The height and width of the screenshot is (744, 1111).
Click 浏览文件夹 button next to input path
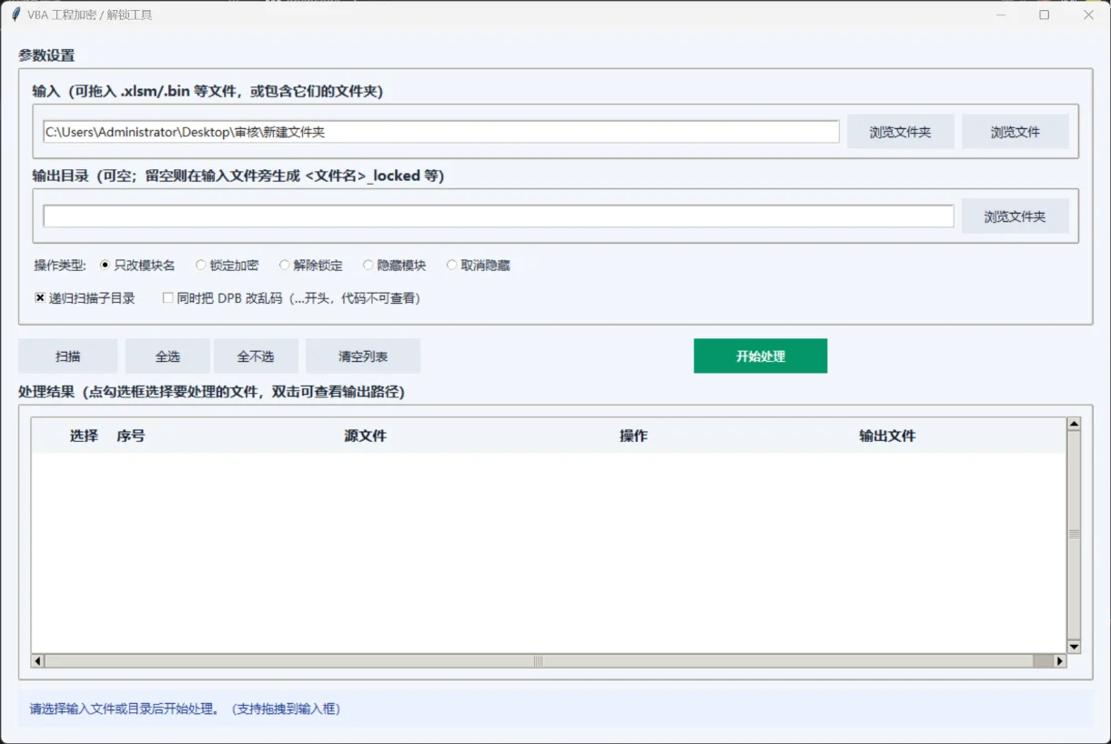(900, 132)
